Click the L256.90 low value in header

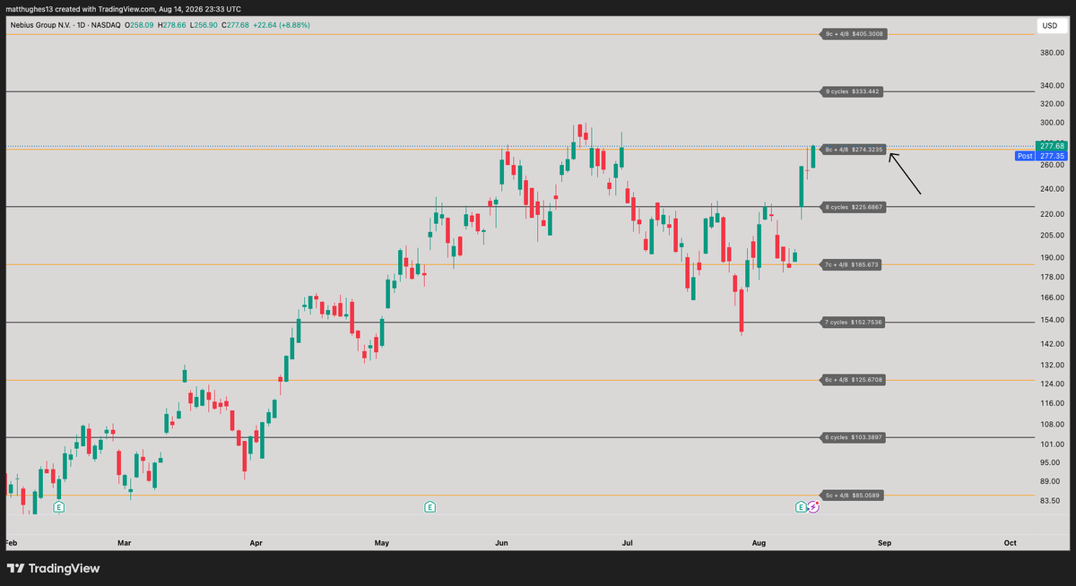tap(202, 25)
